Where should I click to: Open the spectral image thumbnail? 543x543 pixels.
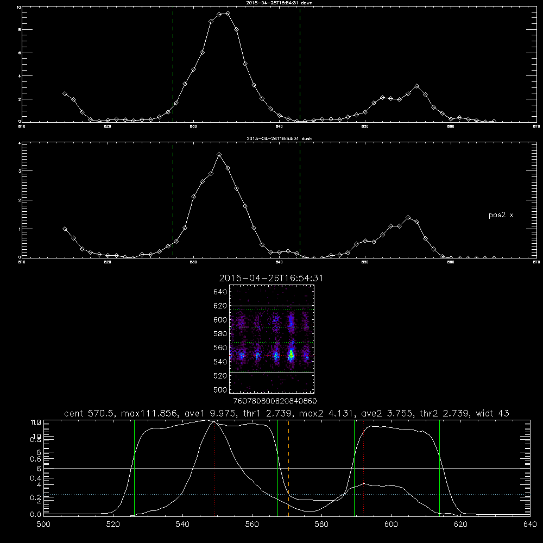point(271,339)
